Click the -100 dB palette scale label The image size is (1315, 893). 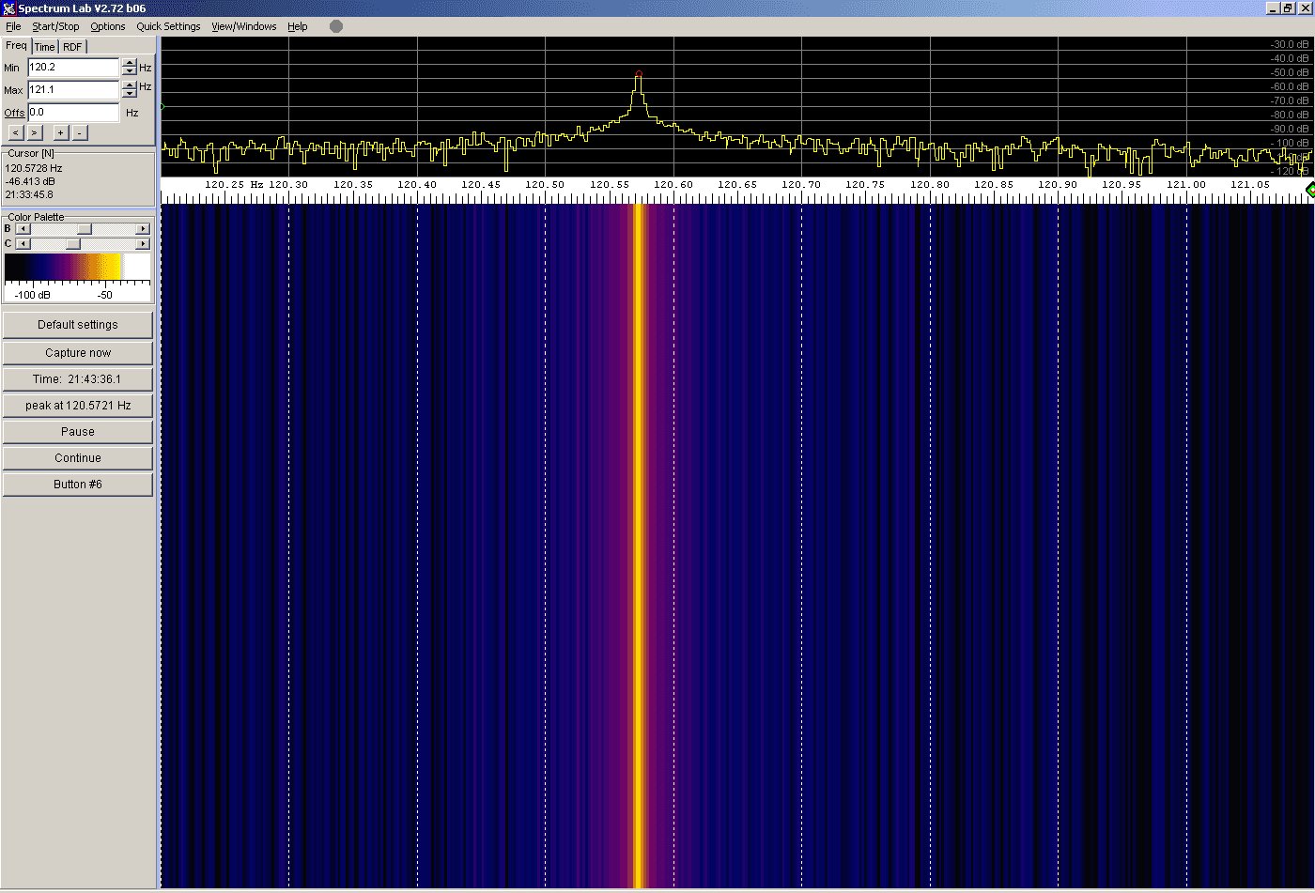click(x=33, y=295)
